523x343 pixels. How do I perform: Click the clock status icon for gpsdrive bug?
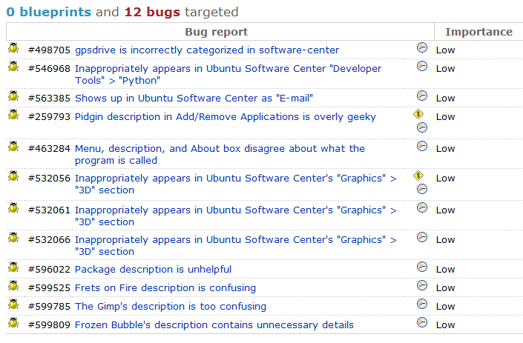tap(422, 47)
